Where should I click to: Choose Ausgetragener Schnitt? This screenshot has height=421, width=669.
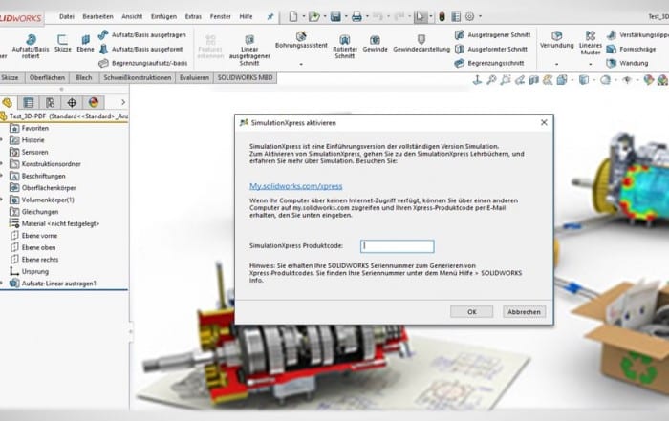pyautogui.click(x=493, y=35)
